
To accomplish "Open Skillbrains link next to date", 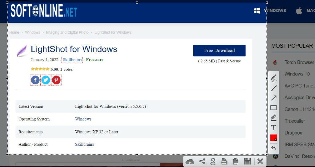I will (72, 60).
